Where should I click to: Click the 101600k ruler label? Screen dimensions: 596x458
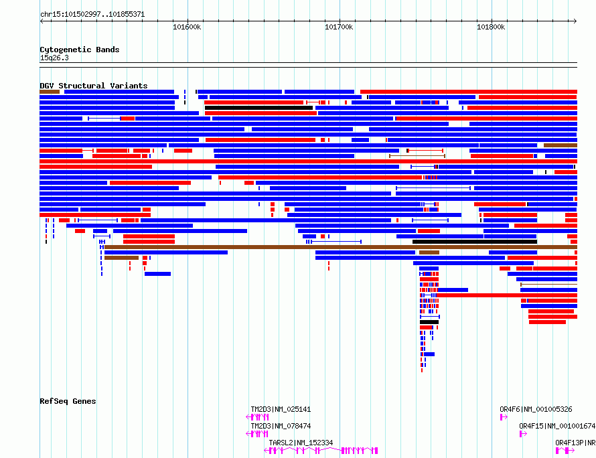tap(187, 27)
